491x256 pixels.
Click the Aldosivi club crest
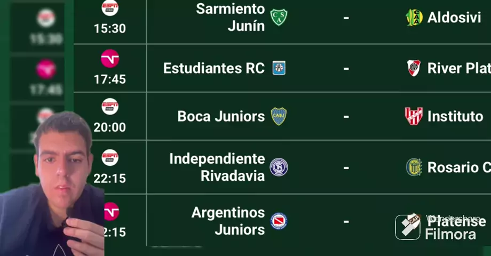coord(414,18)
